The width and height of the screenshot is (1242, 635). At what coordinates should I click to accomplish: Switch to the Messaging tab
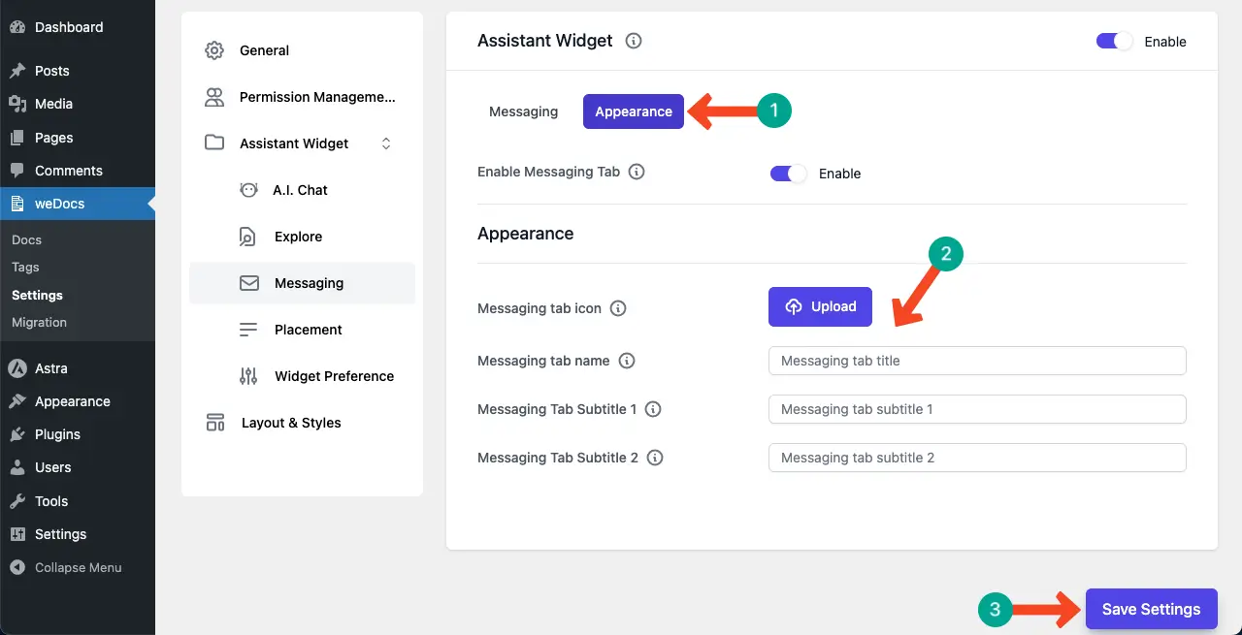pos(523,111)
